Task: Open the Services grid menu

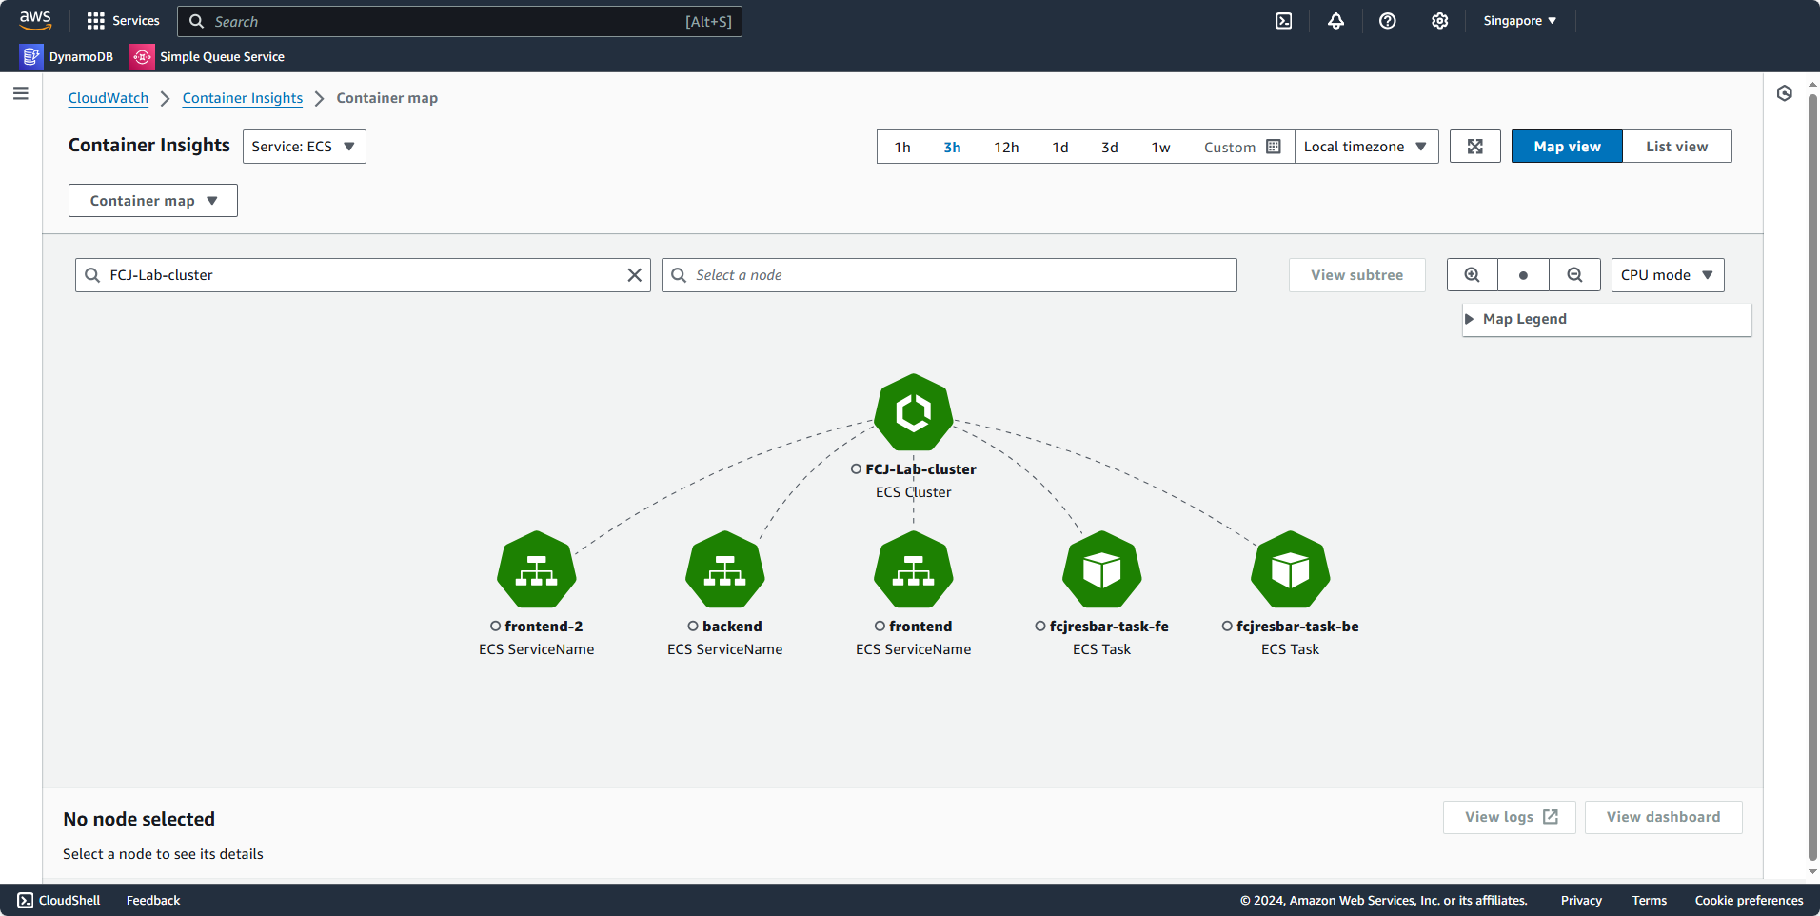Action: 123,20
